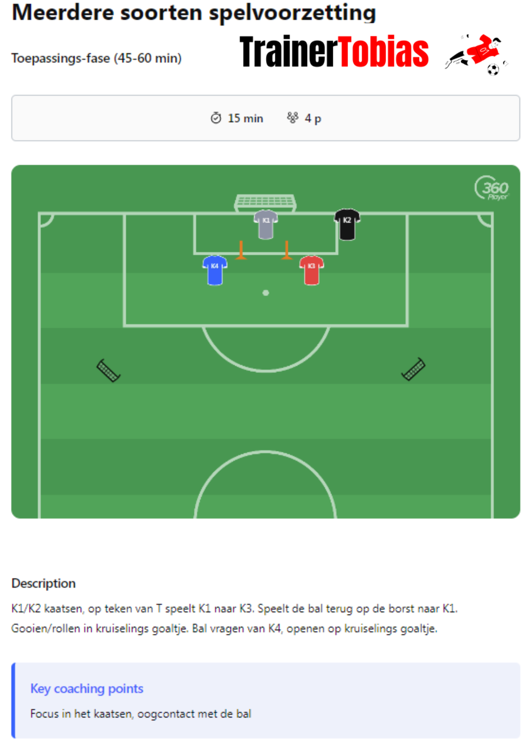Click the Description heading
This screenshot has width=524, height=741.
[x=43, y=583]
